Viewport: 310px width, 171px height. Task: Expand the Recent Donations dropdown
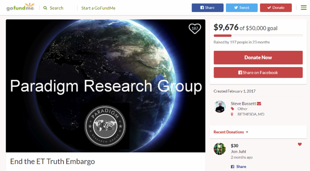click(231, 132)
